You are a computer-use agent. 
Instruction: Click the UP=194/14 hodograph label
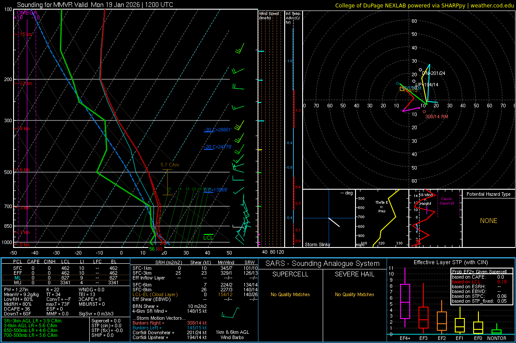(426, 85)
